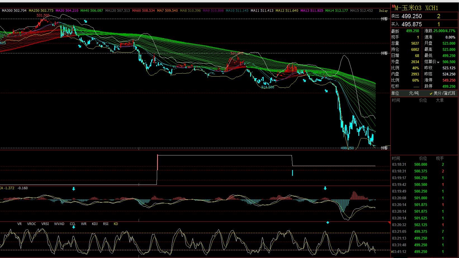Click the middle 预警 alert label

(384, 53)
